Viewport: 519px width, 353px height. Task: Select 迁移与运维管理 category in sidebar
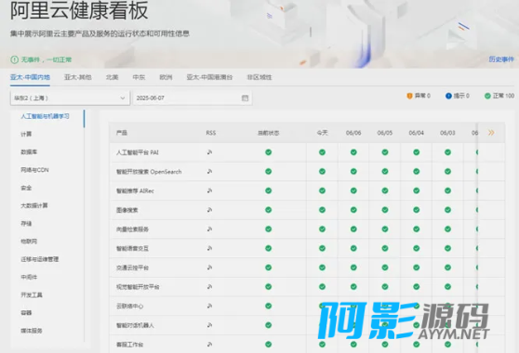pos(40,259)
